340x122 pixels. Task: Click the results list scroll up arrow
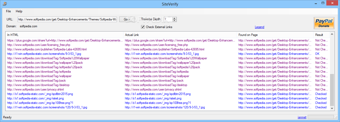pyautogui.click(x=332, y=34)
